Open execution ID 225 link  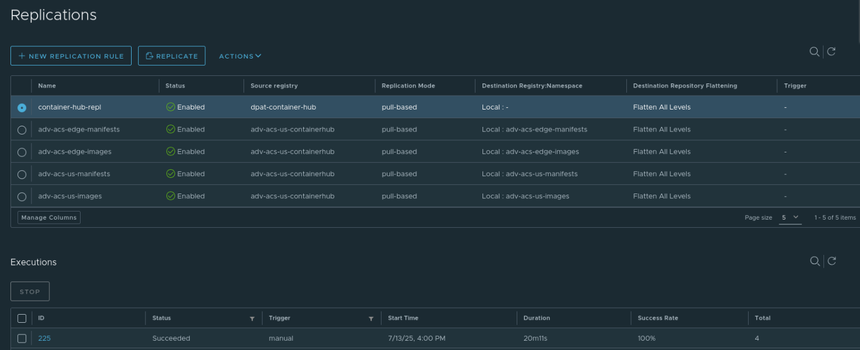(44, 338)
